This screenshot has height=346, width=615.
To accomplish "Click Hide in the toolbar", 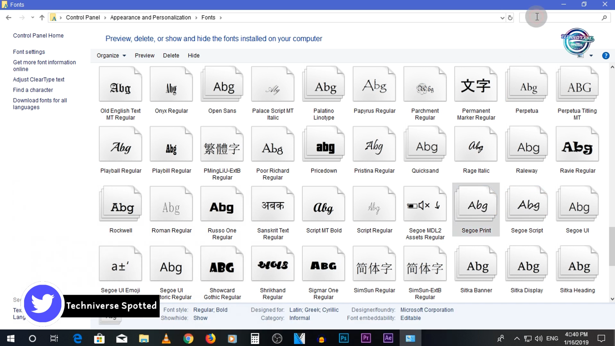I will 193,56.
